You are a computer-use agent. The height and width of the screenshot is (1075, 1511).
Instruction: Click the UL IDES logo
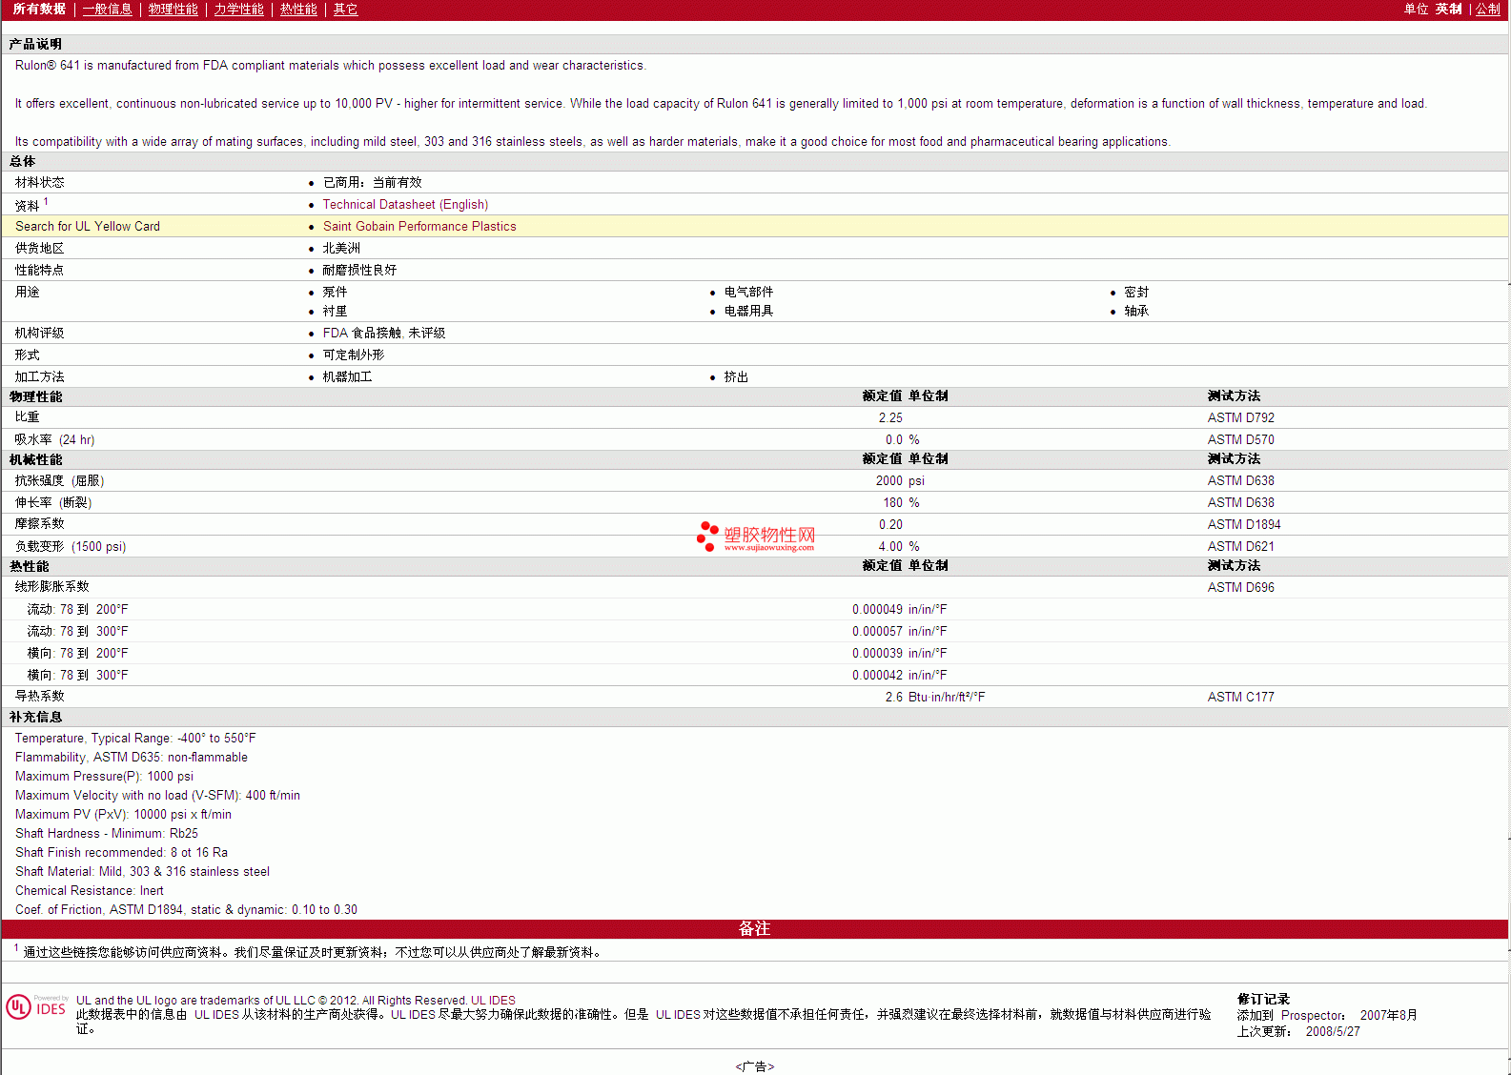(x=36, y=1006)
